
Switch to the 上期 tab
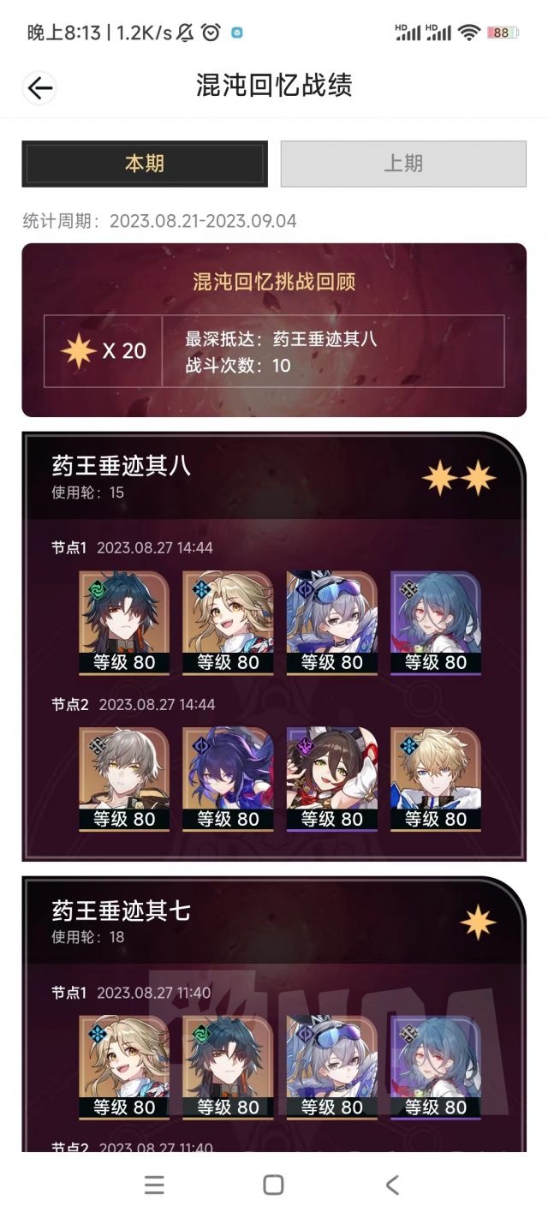[x=403, y=164]
